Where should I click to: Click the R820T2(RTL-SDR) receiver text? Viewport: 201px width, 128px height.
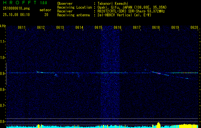(x=131, y=11)
